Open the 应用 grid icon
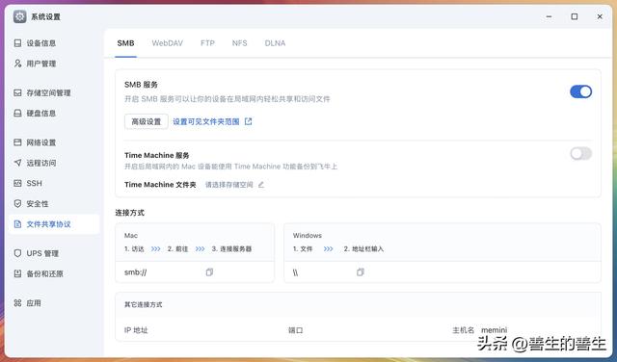This screenshot has height=362, width=617. click(17, 302)
